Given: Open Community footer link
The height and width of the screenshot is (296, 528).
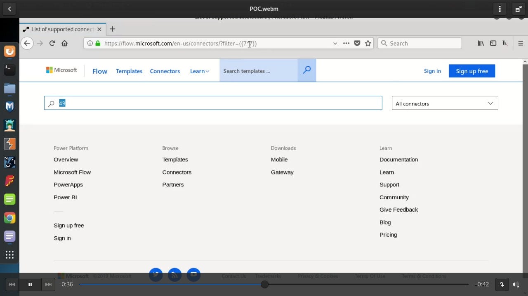Looking at the screenshot, I should [394, 197].
